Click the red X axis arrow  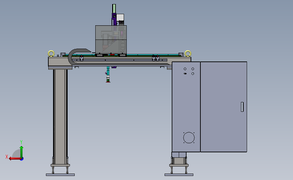pos(15,159)
